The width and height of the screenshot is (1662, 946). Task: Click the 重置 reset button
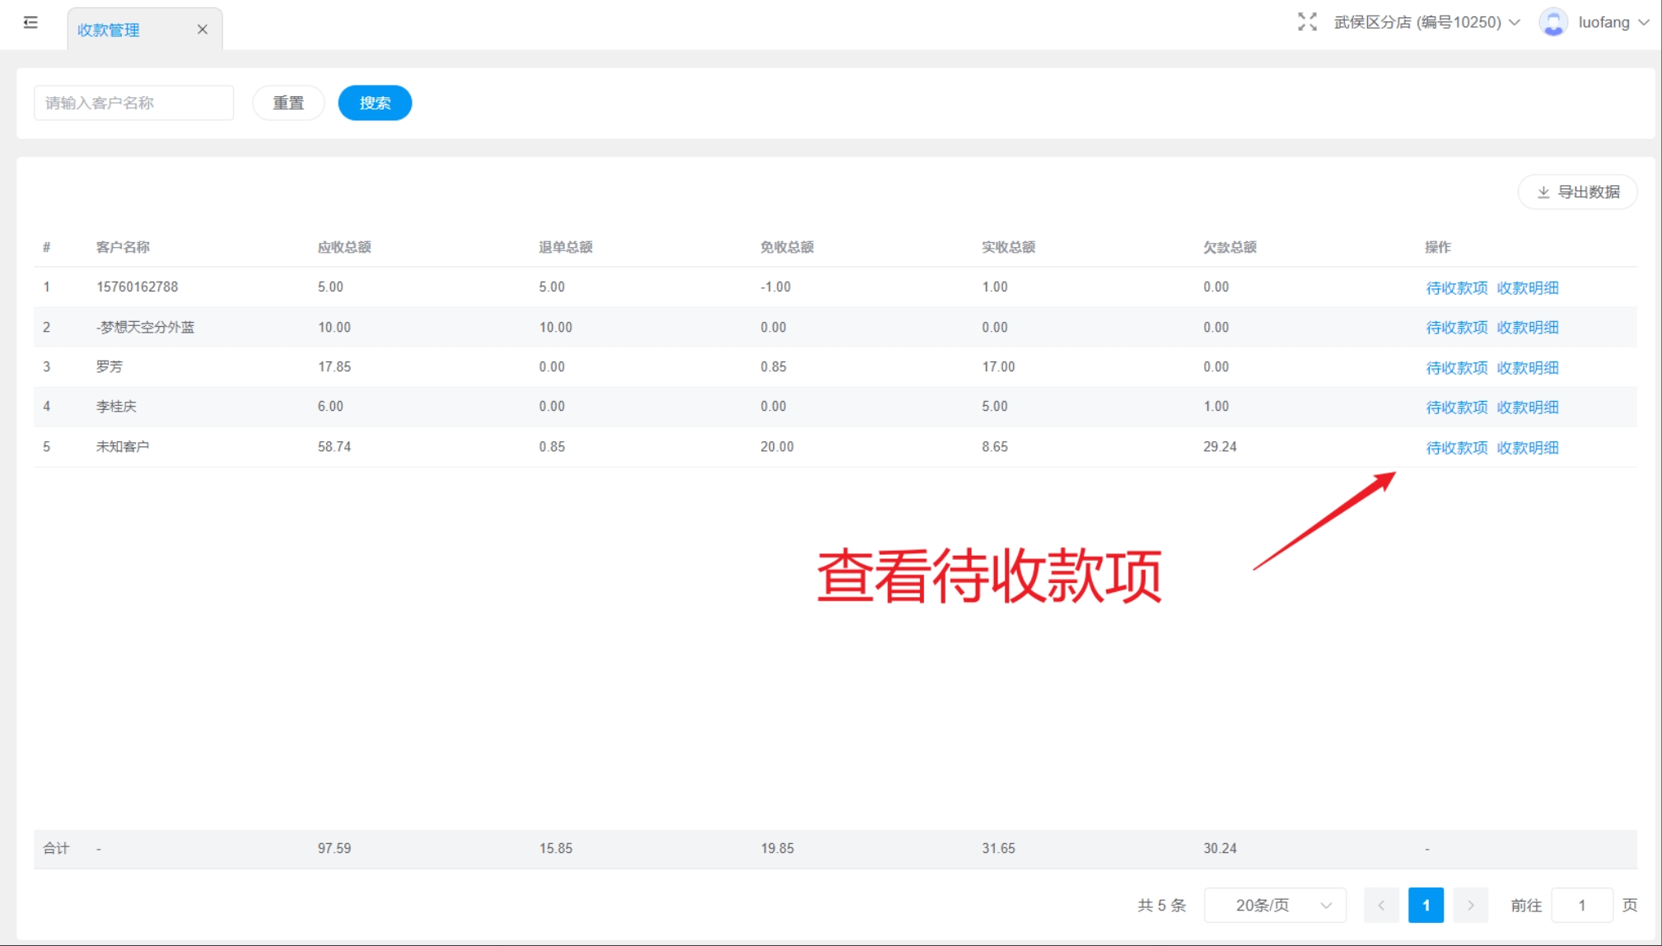pyautogui.click(x=288, y=103)
